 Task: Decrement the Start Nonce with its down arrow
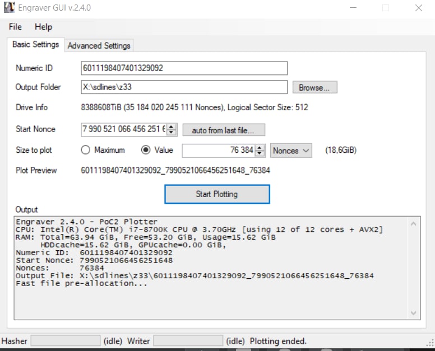click(x=172, y=133)
